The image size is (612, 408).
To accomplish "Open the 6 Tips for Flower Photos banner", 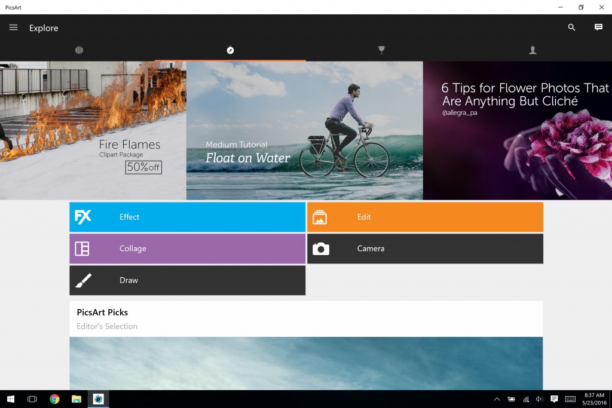I will tap(518, 130).
